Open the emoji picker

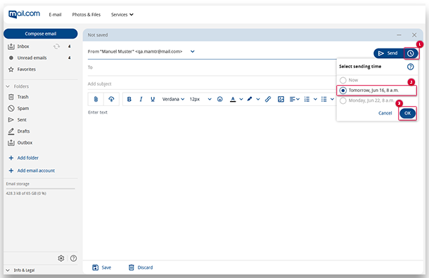point(219,99)
